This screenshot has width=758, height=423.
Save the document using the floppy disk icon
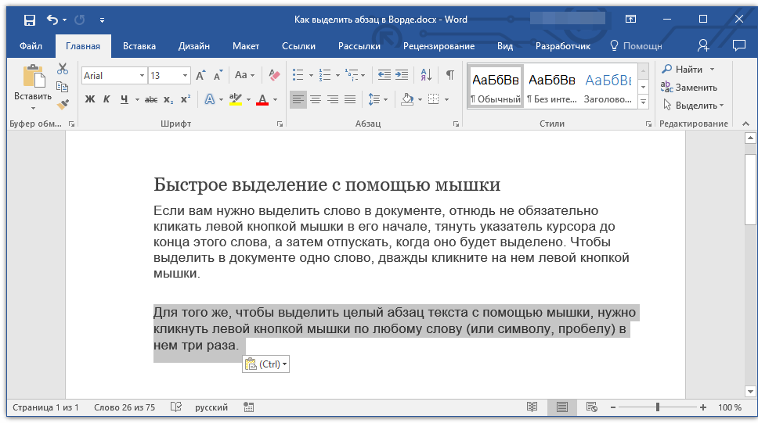[x=29, y=20]
